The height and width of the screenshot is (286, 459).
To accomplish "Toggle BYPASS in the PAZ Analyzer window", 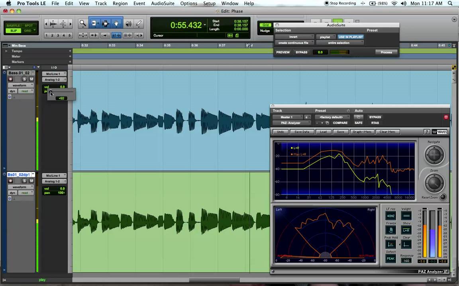I will point(375,117).
